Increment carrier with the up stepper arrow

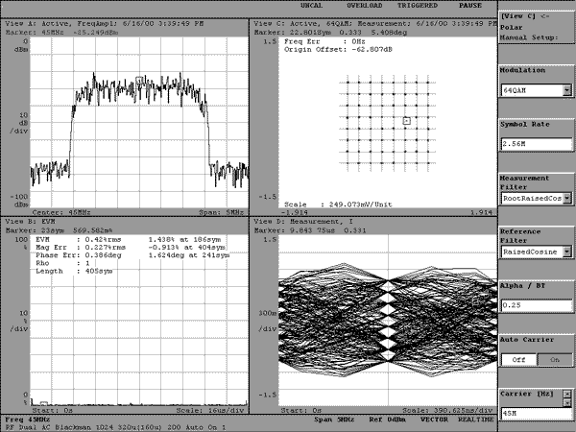(x=568, y=394)
